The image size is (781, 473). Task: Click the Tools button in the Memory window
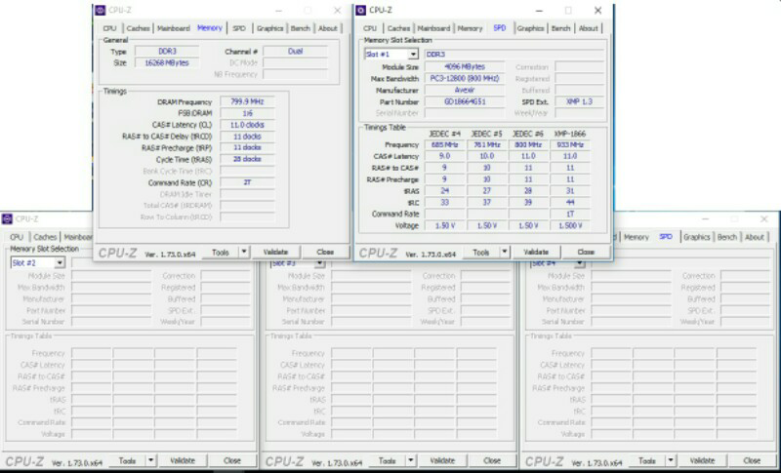[x=221, y=253]
